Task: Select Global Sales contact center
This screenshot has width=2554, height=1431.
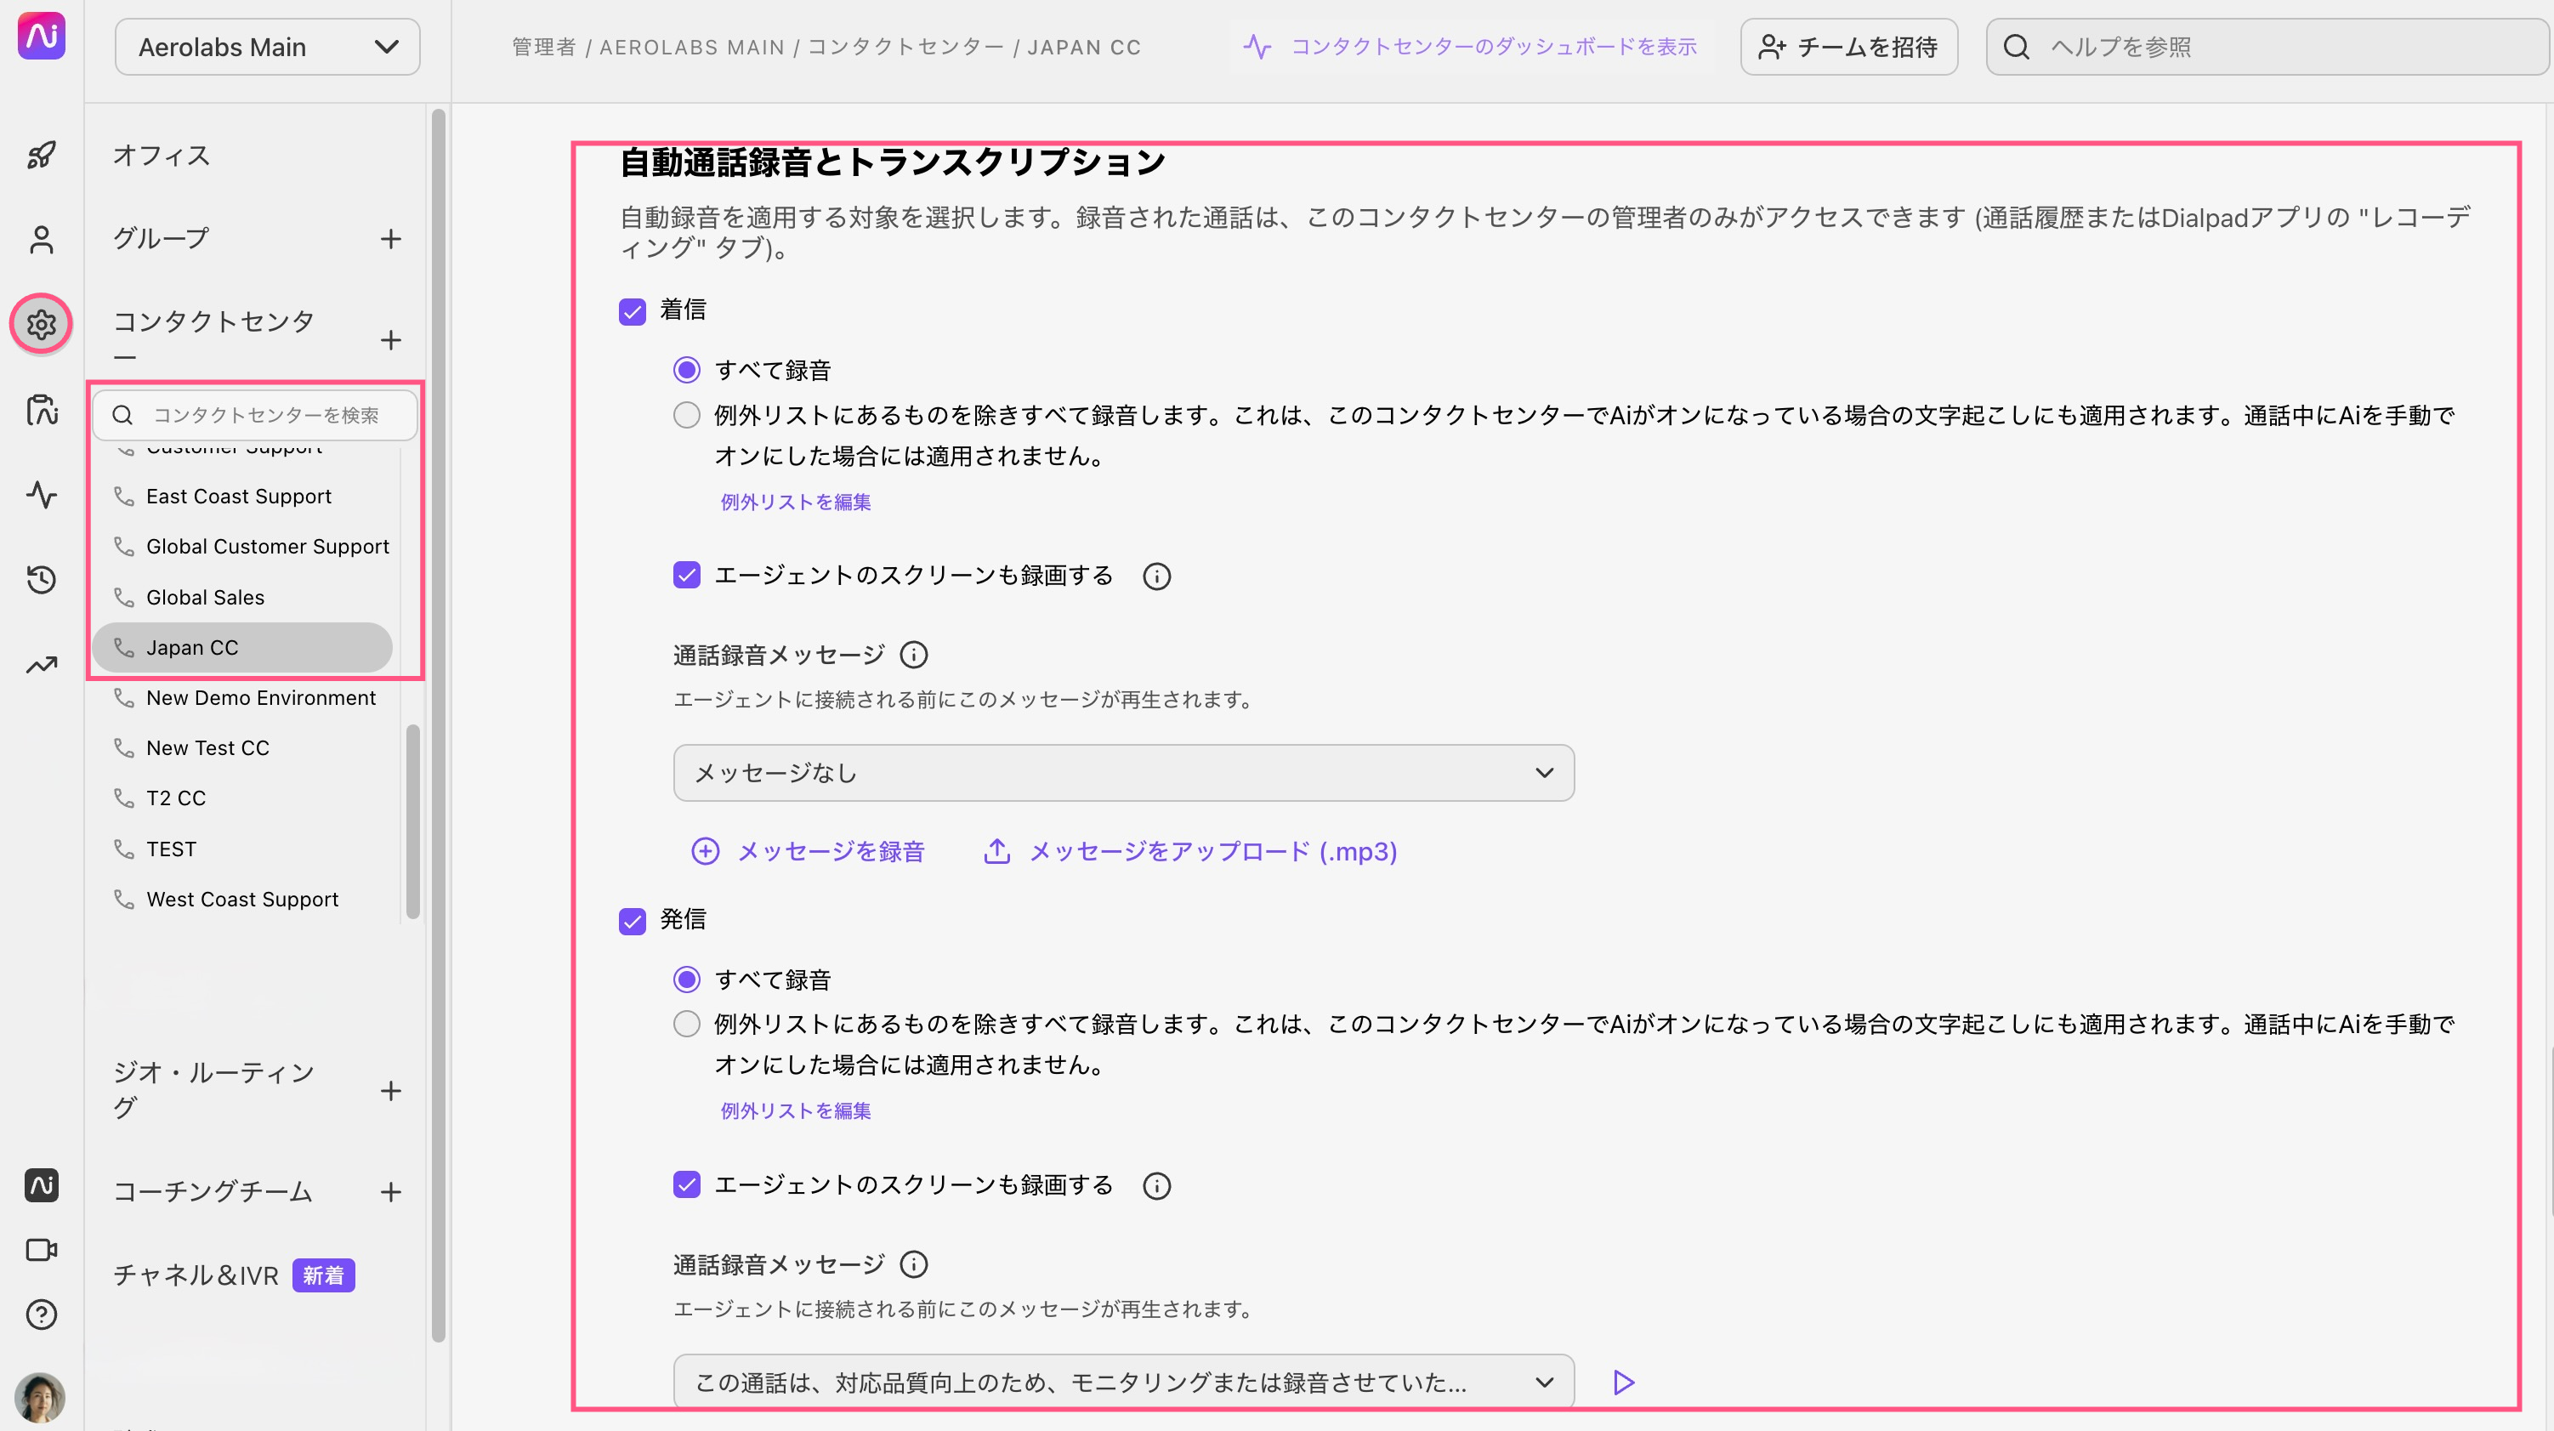Action: coord(205,597)
